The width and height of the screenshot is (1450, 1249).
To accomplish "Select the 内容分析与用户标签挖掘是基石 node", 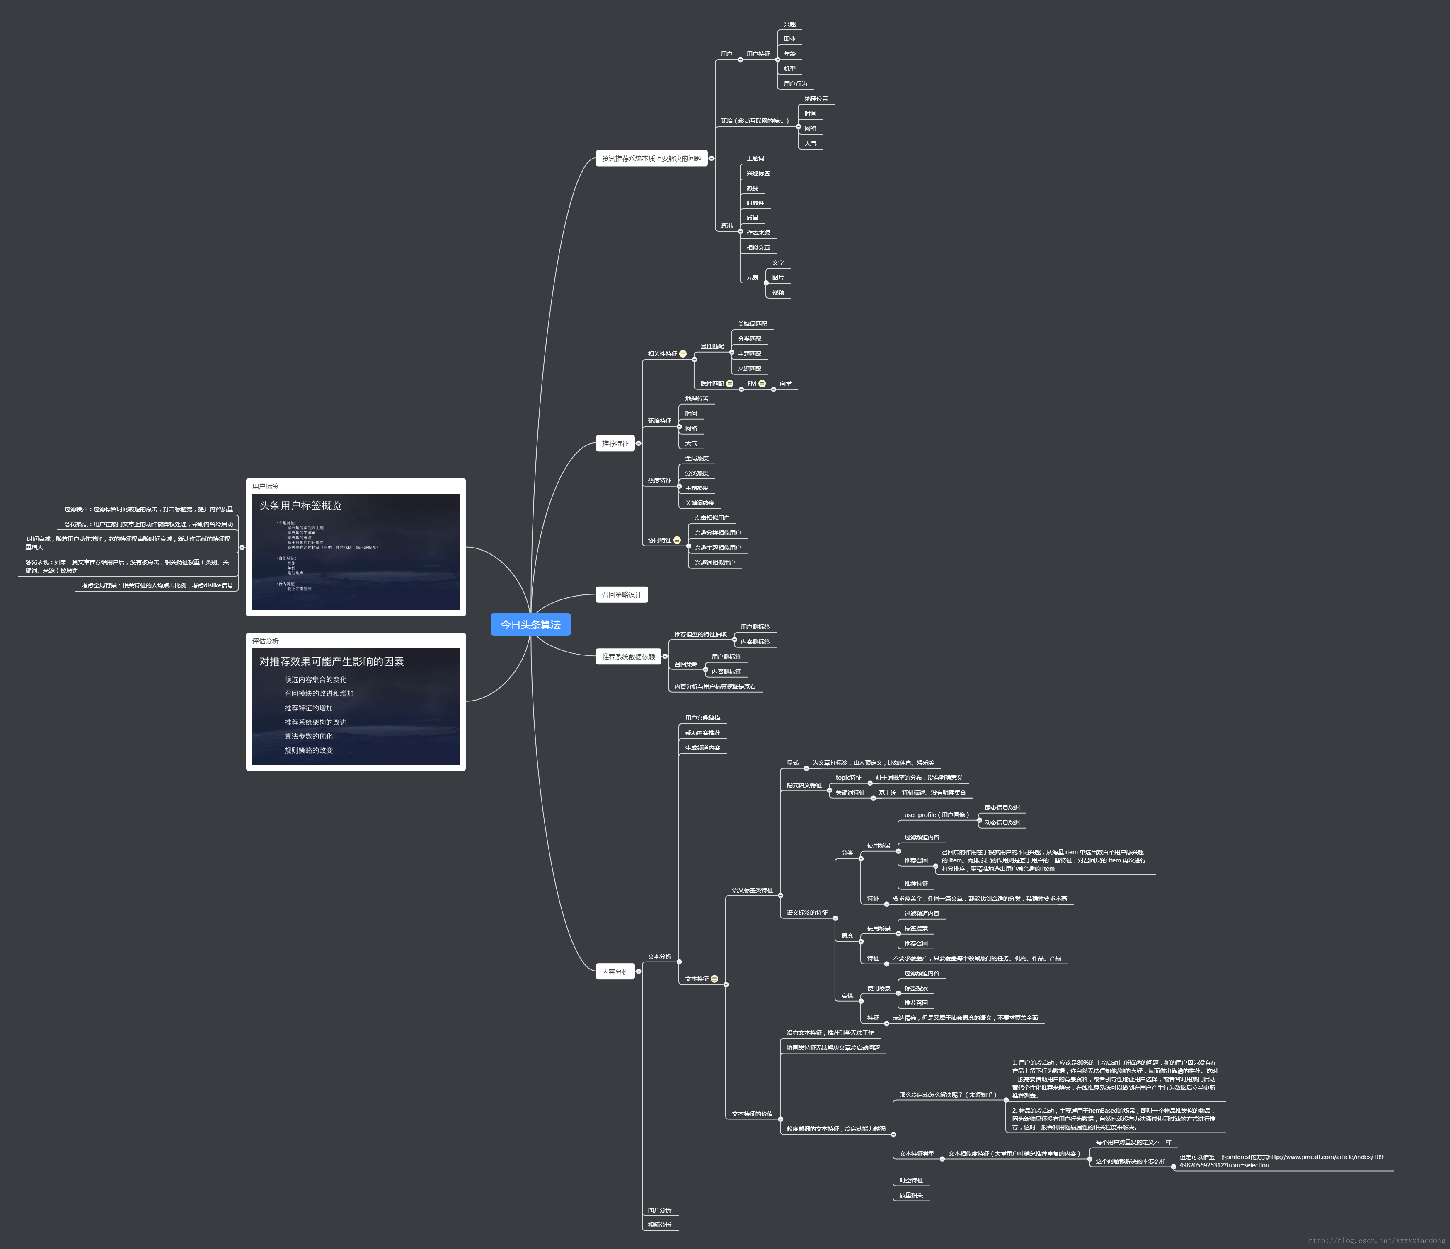I will 715,686.
